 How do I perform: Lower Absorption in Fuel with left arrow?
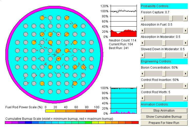coord(143,30)
